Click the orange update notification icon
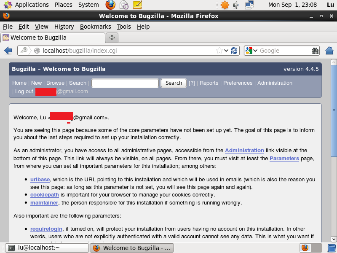Viewport: 337px width, 253px height. pos(225,5)
